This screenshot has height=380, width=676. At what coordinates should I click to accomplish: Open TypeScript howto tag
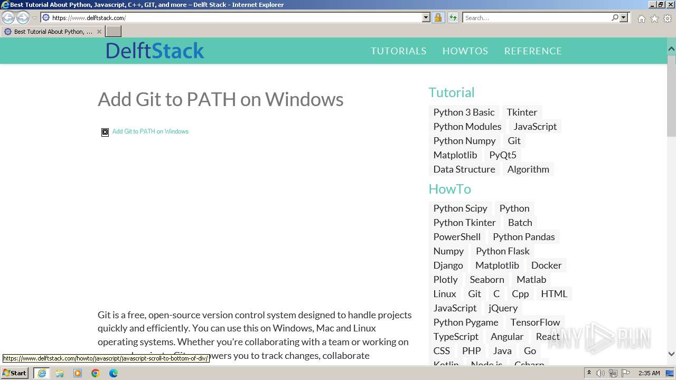[x=456, y=336]
